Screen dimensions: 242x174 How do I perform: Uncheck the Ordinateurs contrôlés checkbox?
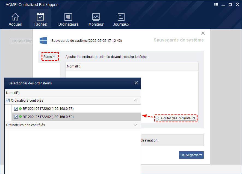[x=8, y=100]
